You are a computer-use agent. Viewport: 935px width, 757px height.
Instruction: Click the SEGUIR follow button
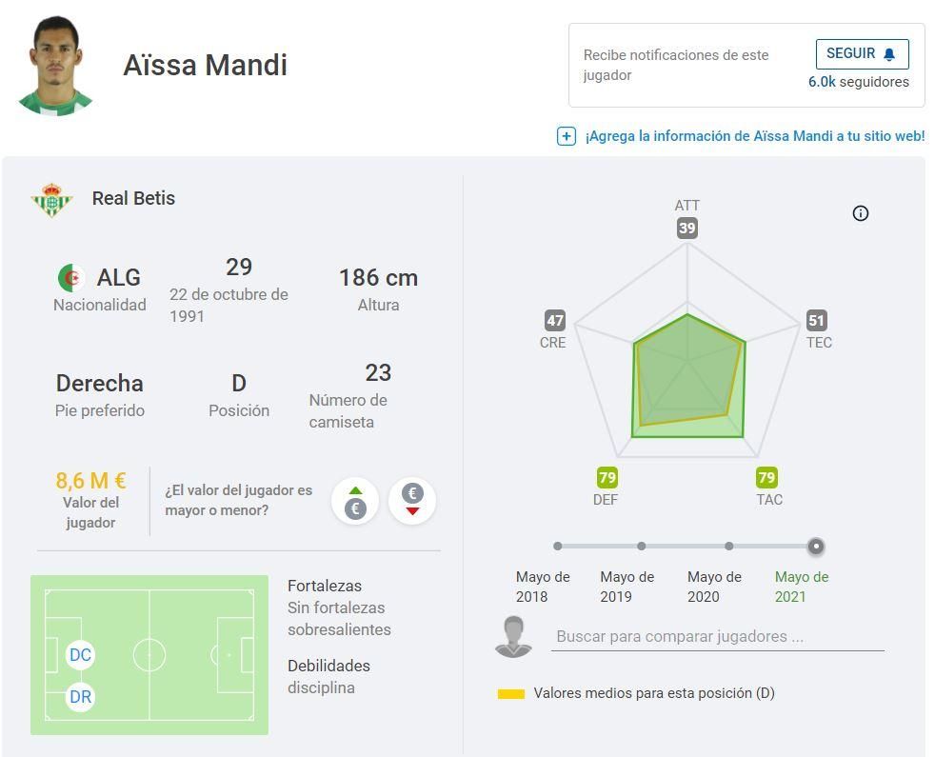pos(862,54)
